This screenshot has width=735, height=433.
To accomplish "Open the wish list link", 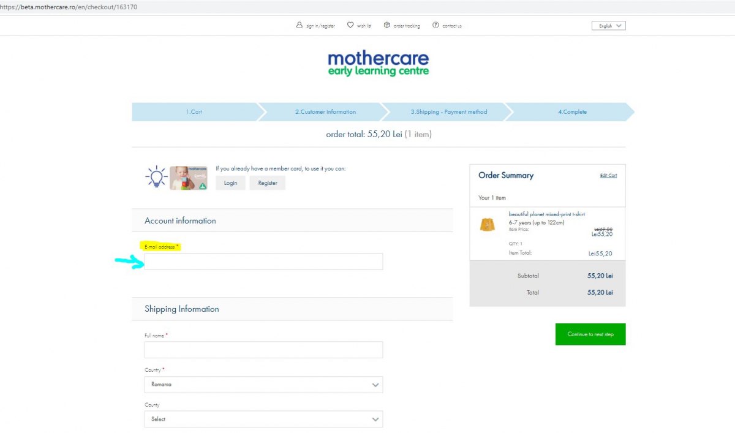I will [x=364, y=26].
